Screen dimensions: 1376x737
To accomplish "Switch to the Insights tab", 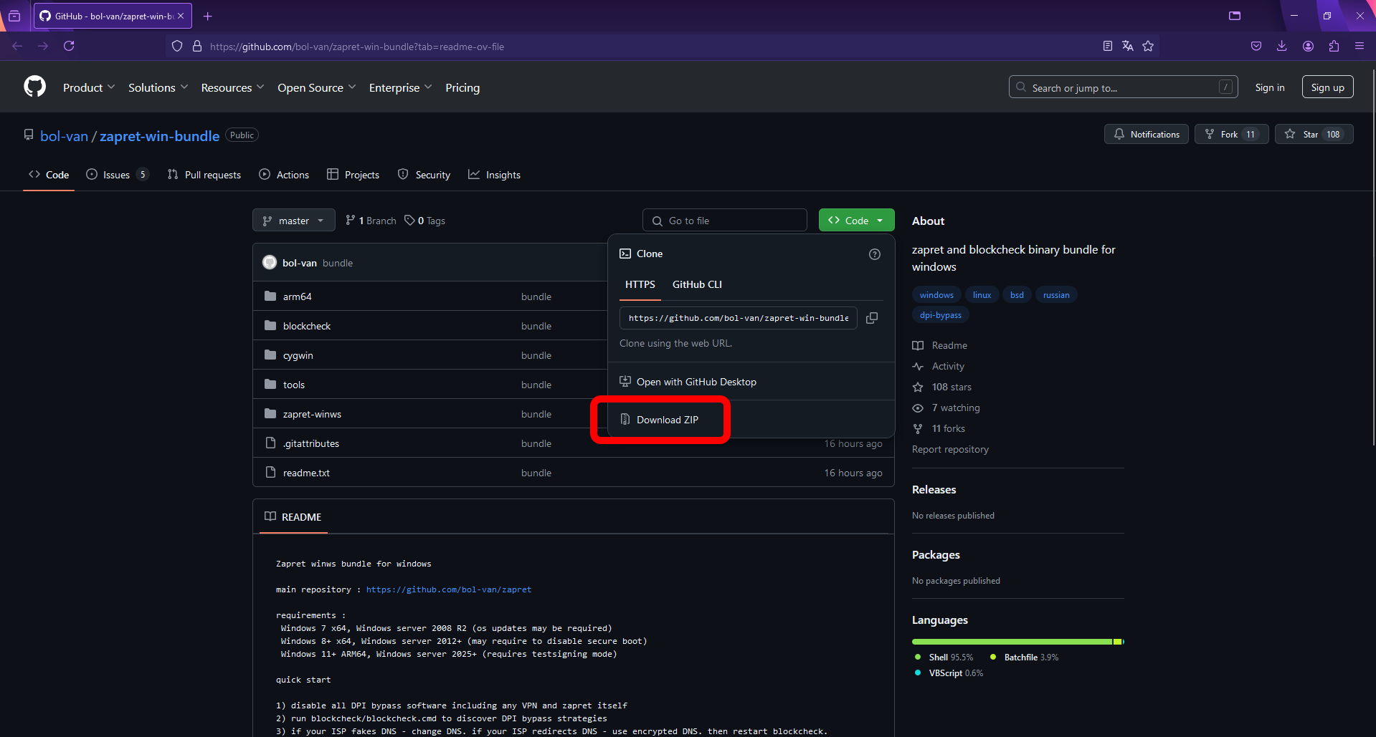I will [495, 175].
